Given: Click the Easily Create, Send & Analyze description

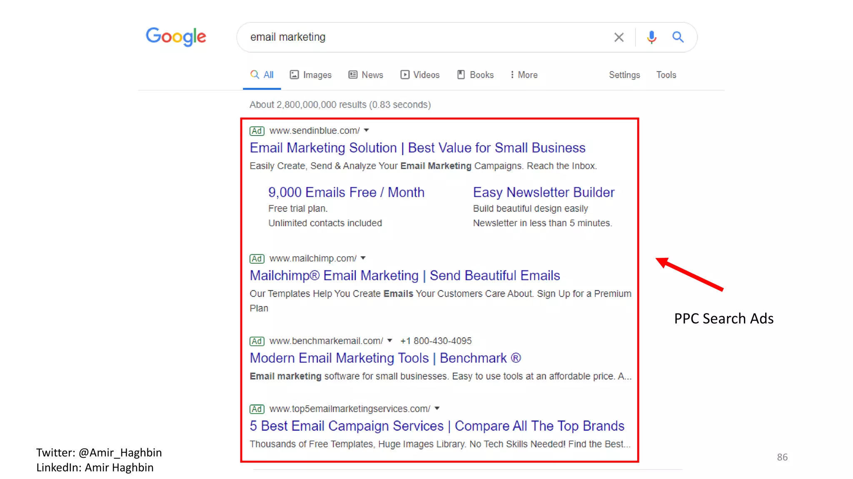Looking at the screenshot, I should tap(423, 166).
